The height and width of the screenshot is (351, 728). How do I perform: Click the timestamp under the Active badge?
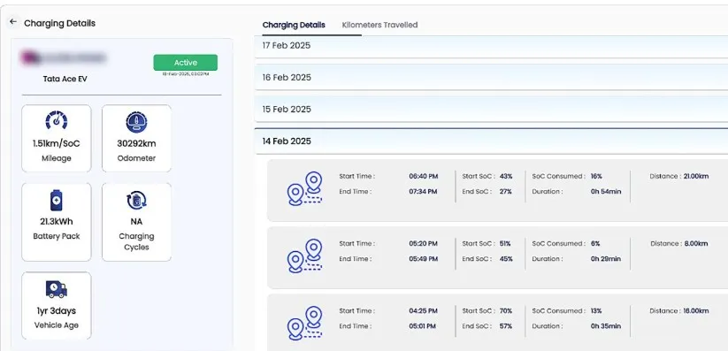[185, 74]
